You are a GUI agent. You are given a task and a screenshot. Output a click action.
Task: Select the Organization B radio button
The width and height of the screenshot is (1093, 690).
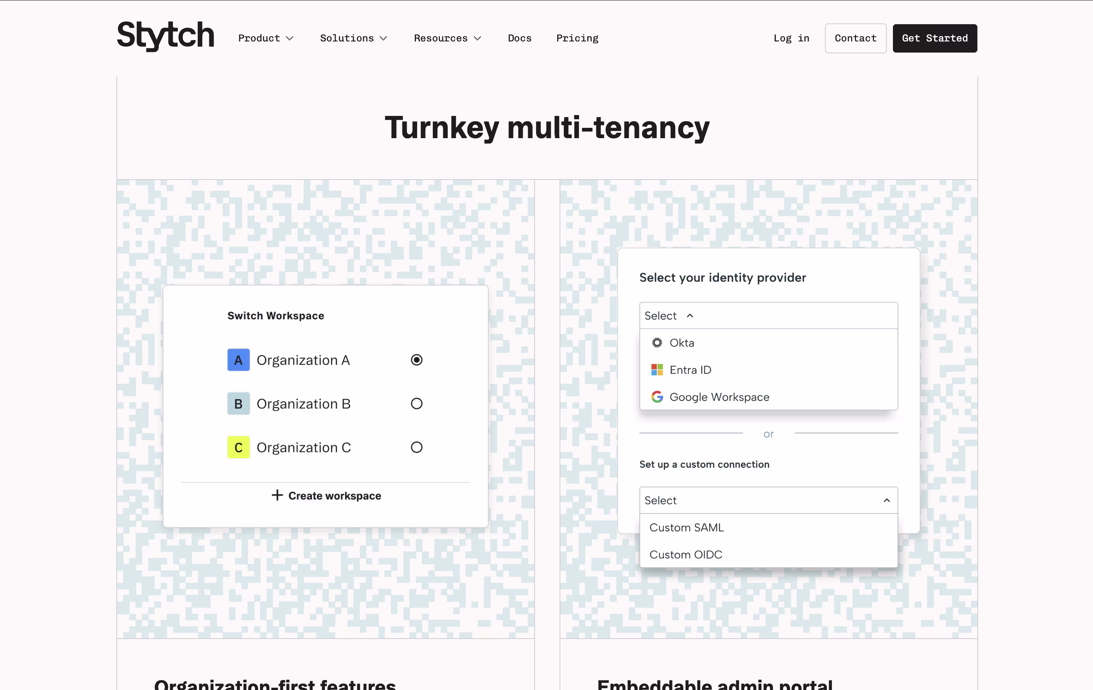(x=416, y=404)
